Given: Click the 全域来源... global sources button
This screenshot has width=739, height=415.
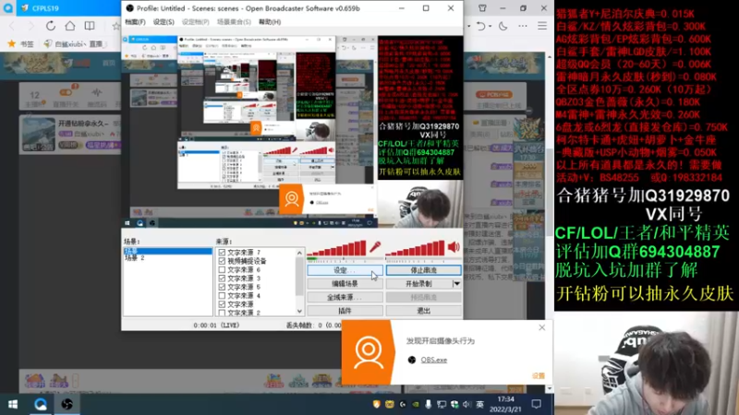Looking at the screenshot, I should pyautogui.click(x=345, y=297).
